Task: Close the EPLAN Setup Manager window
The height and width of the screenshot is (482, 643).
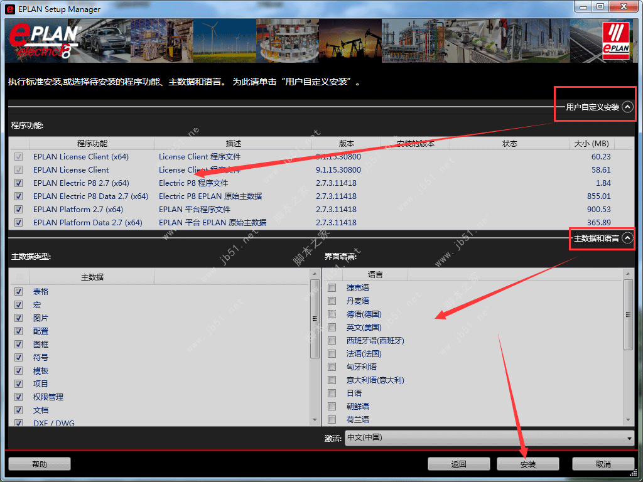Action: tap(624, 6)
